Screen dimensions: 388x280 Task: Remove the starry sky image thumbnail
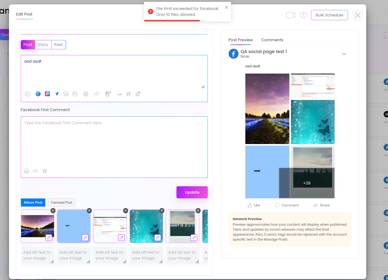click(53, 210)
